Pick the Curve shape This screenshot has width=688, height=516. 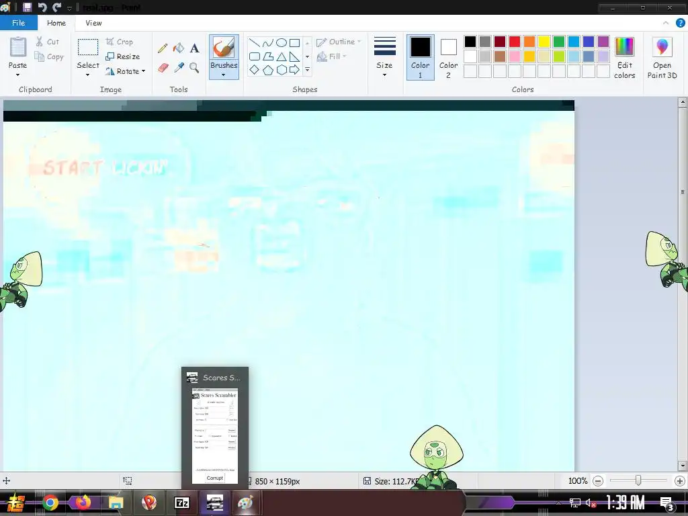coord(267,42)
